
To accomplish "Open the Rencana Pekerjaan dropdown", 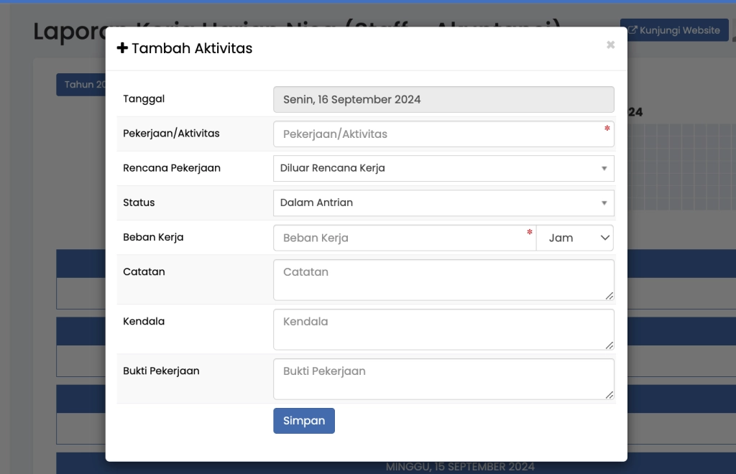I will [x=443, y=168].
